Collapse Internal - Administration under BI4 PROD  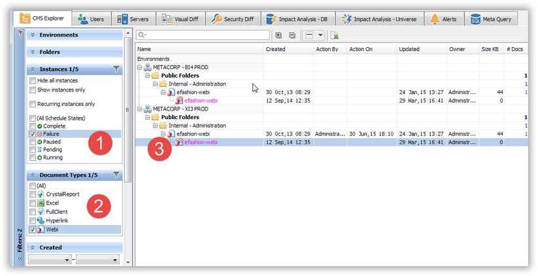[156, 84]
